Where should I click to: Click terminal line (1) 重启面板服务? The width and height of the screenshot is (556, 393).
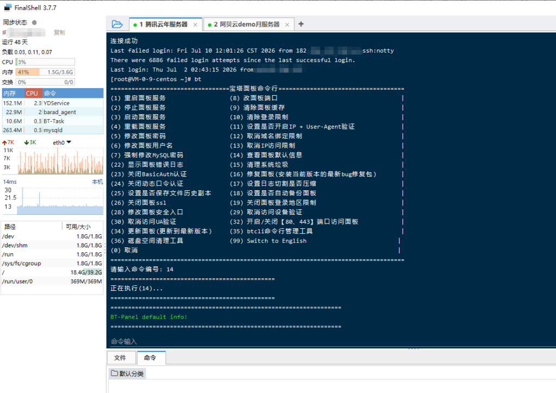click(138, 98)
